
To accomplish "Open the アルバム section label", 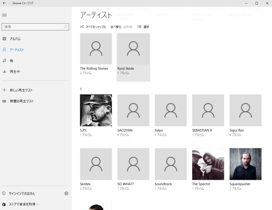I will [x=15, y=39].
